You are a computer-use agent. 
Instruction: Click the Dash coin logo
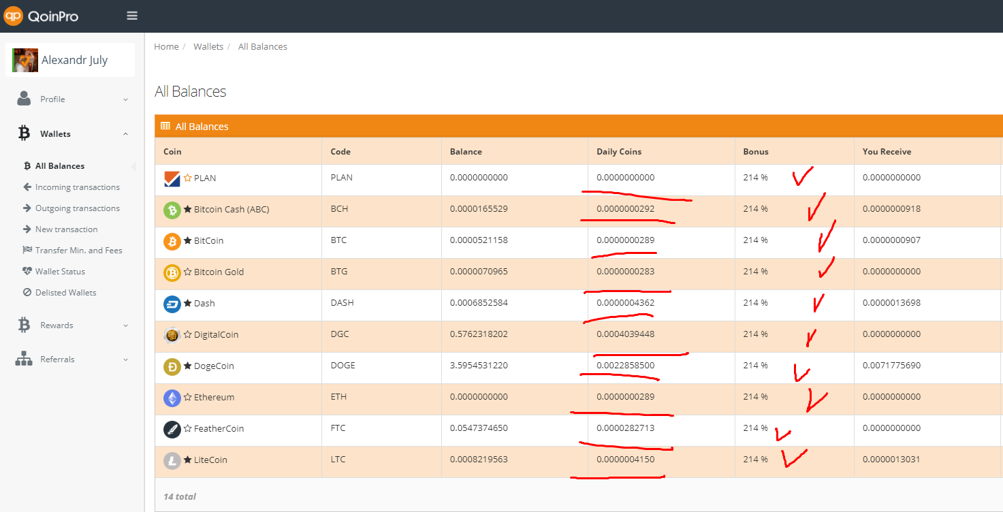coord(172,304)
